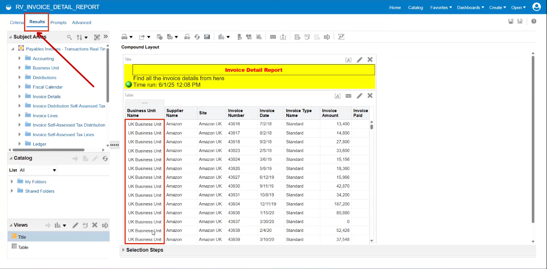Viewport: 547px width, 269px height.
Task: Switch to the Criteria tab
Action: tap(16, 22)
